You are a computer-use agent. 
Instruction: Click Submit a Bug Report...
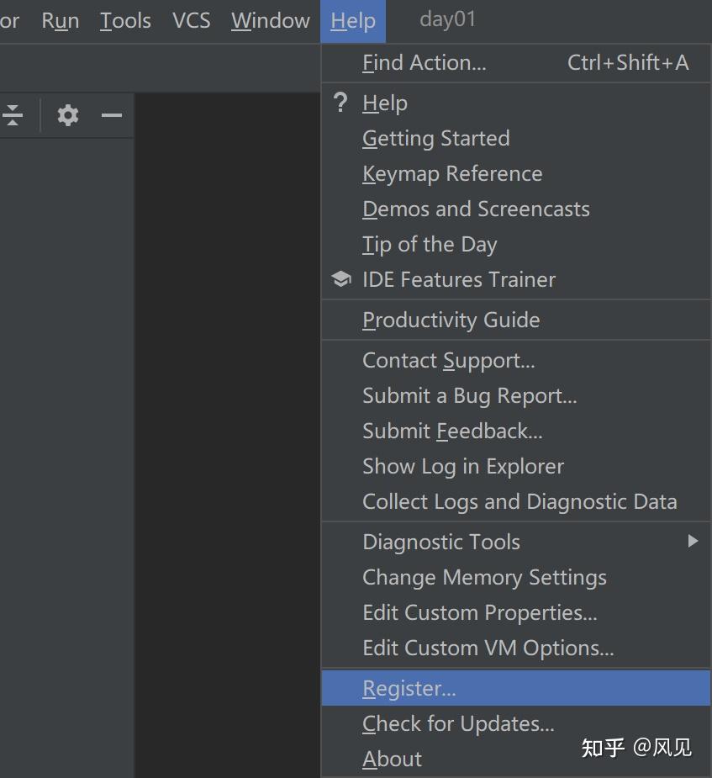[x=469, y=395]
